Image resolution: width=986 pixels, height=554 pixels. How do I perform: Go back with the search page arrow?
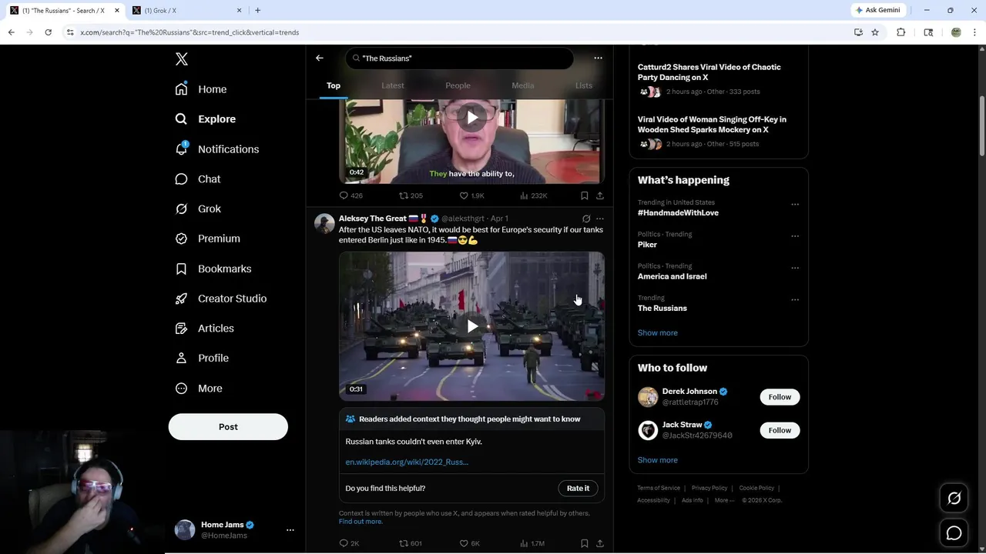320,58
